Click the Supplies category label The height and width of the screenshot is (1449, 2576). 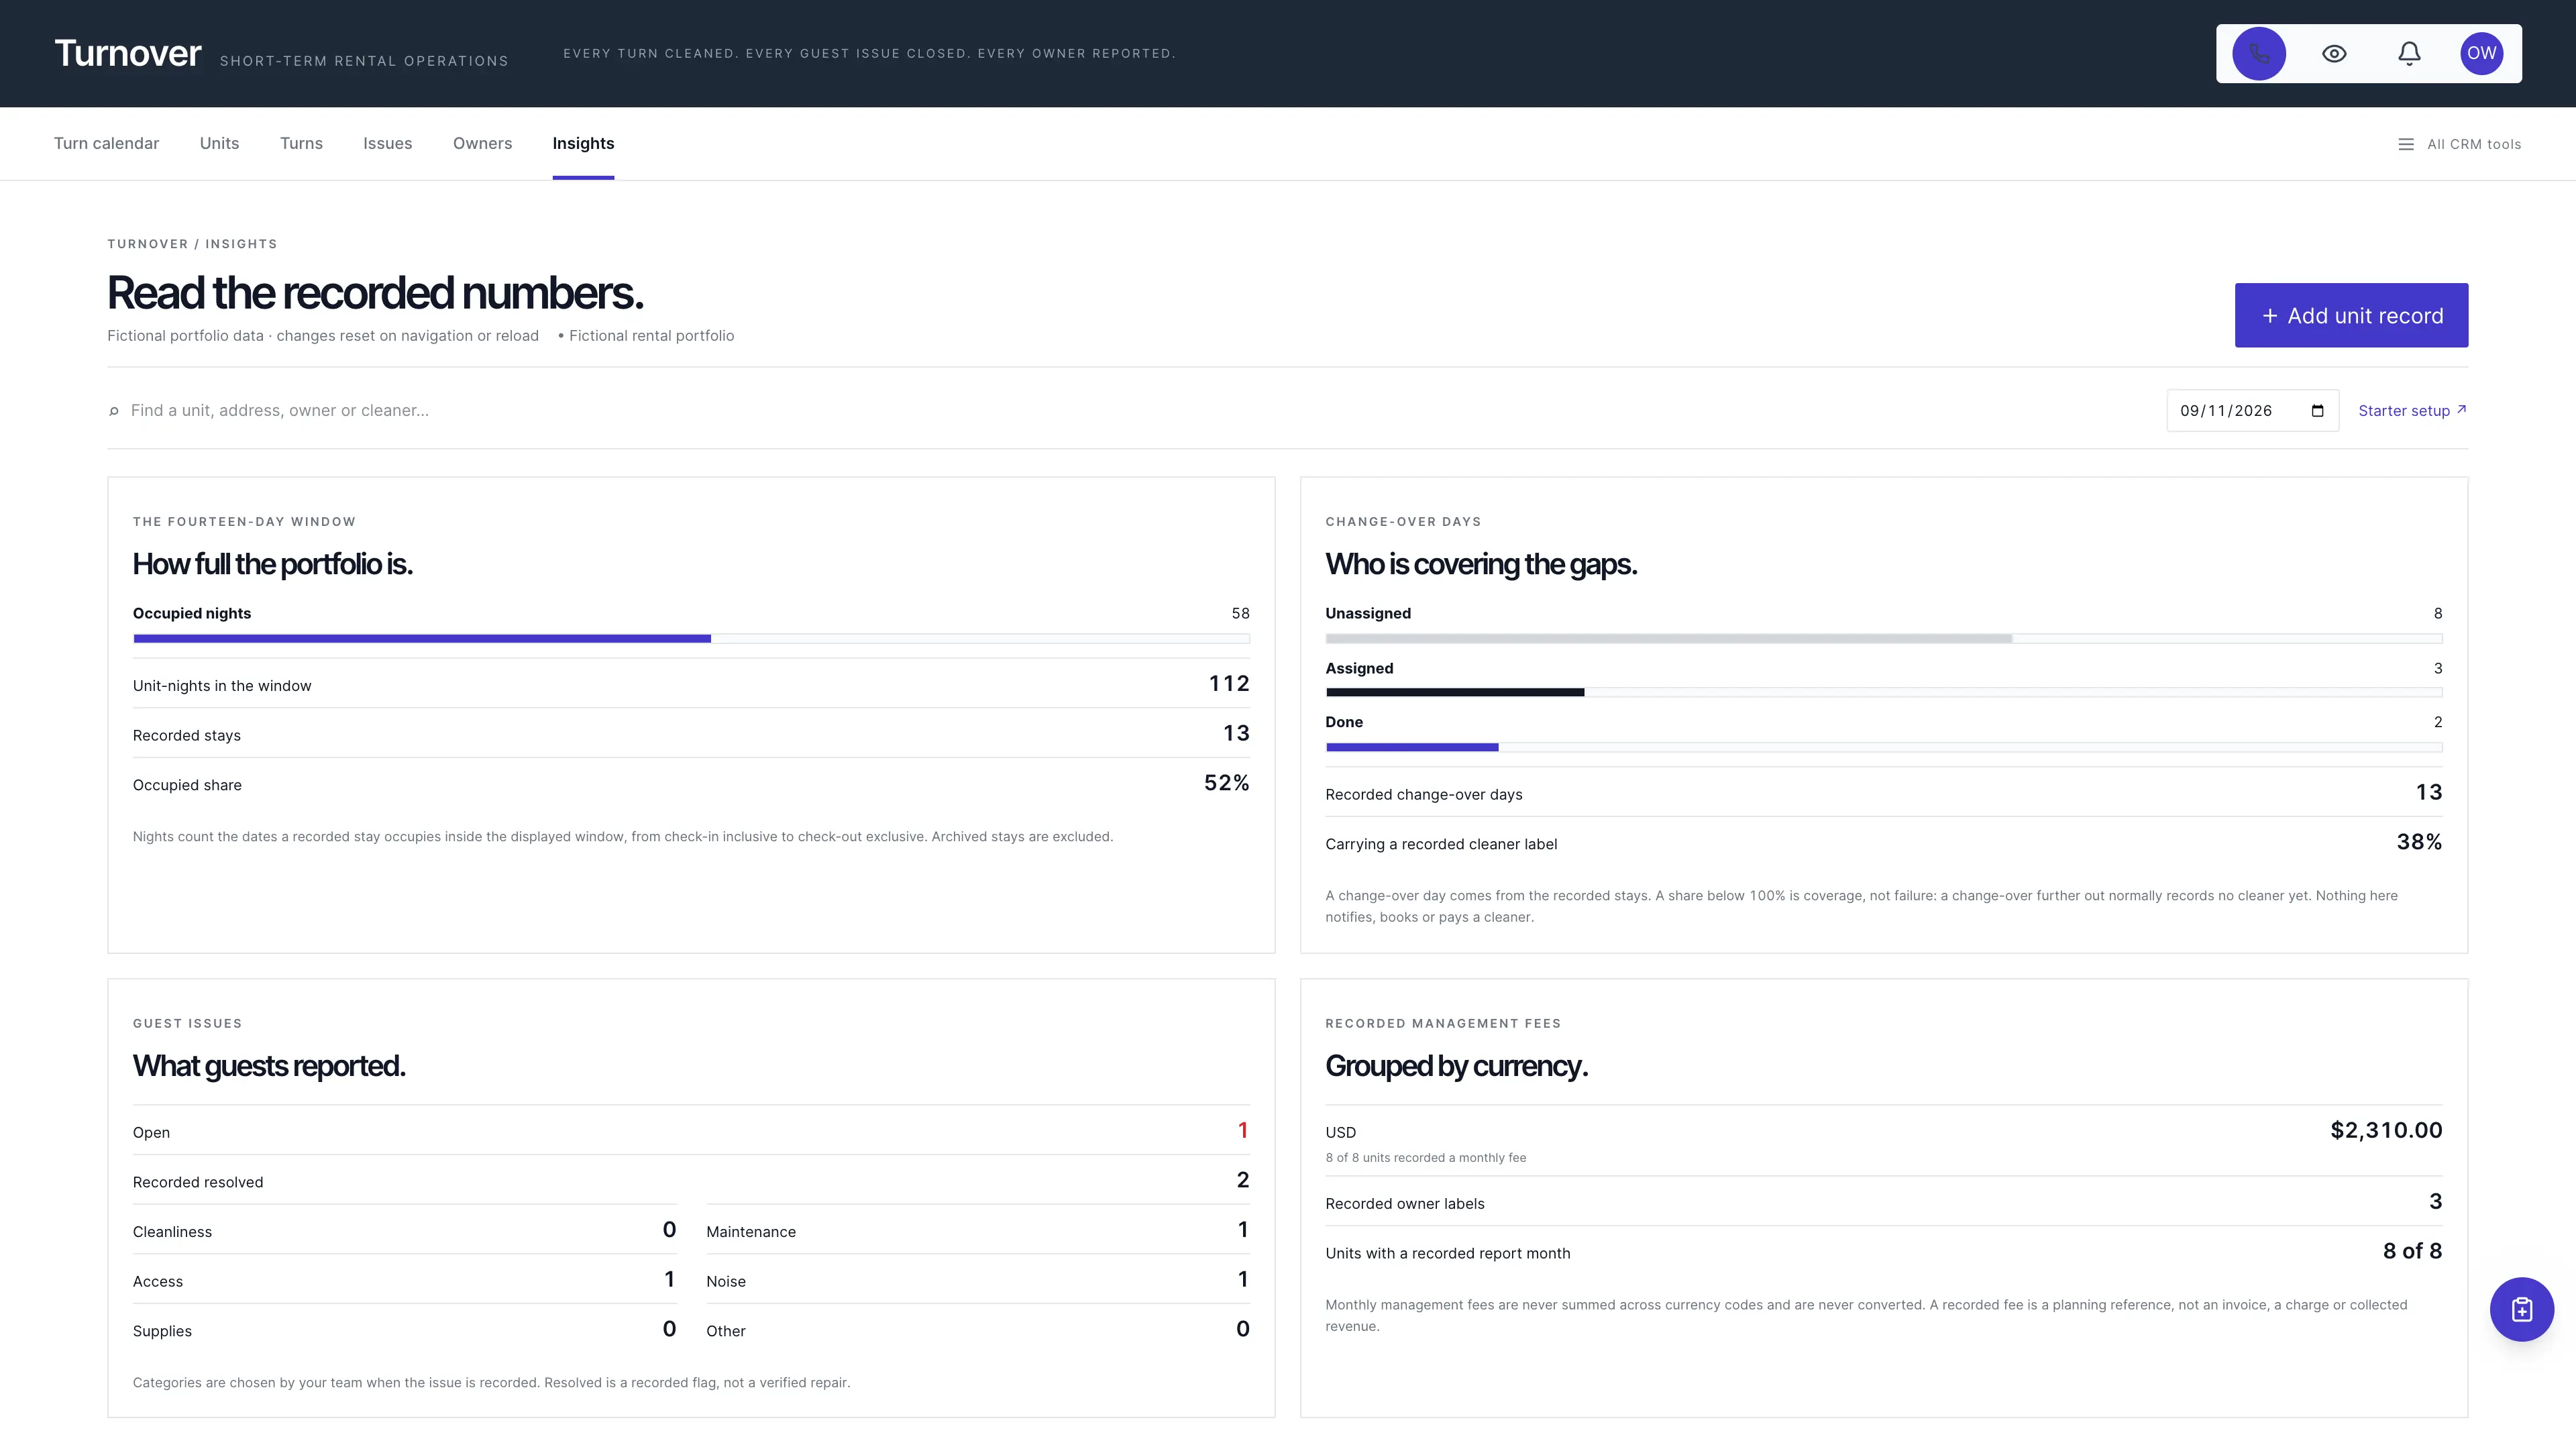[162, 1331]
